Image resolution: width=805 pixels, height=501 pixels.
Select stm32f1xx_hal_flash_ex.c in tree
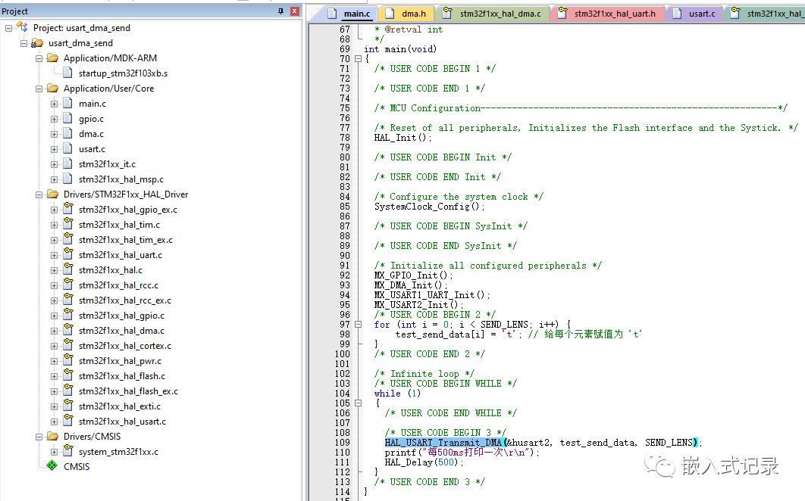128,391
